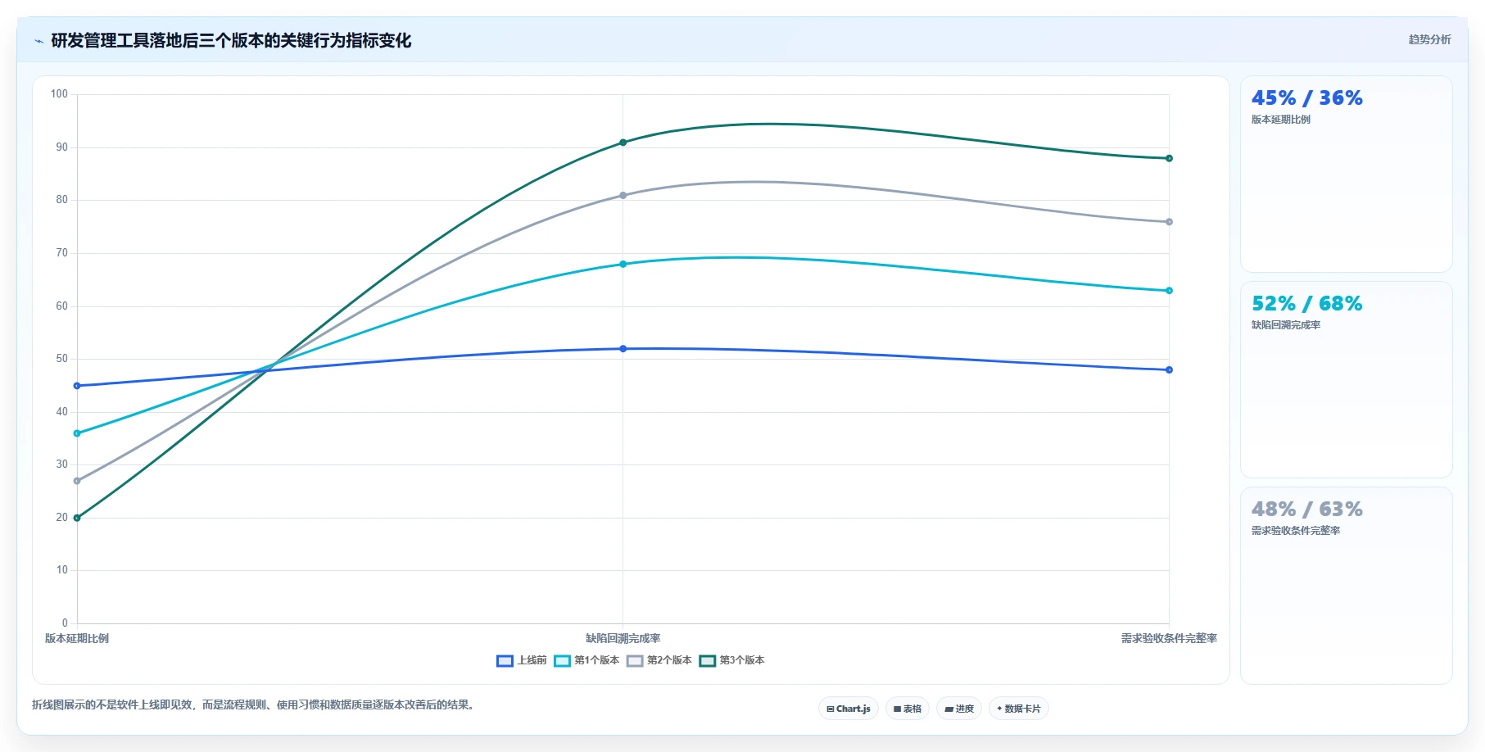1485x752 pixels.
Task: Select the 第1个版本 point at 缺陷回溯完成率
Action: (x=623, y=264)
